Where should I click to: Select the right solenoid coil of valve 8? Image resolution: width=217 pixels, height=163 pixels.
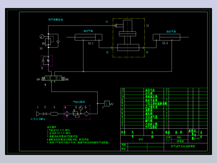[63, 79]
